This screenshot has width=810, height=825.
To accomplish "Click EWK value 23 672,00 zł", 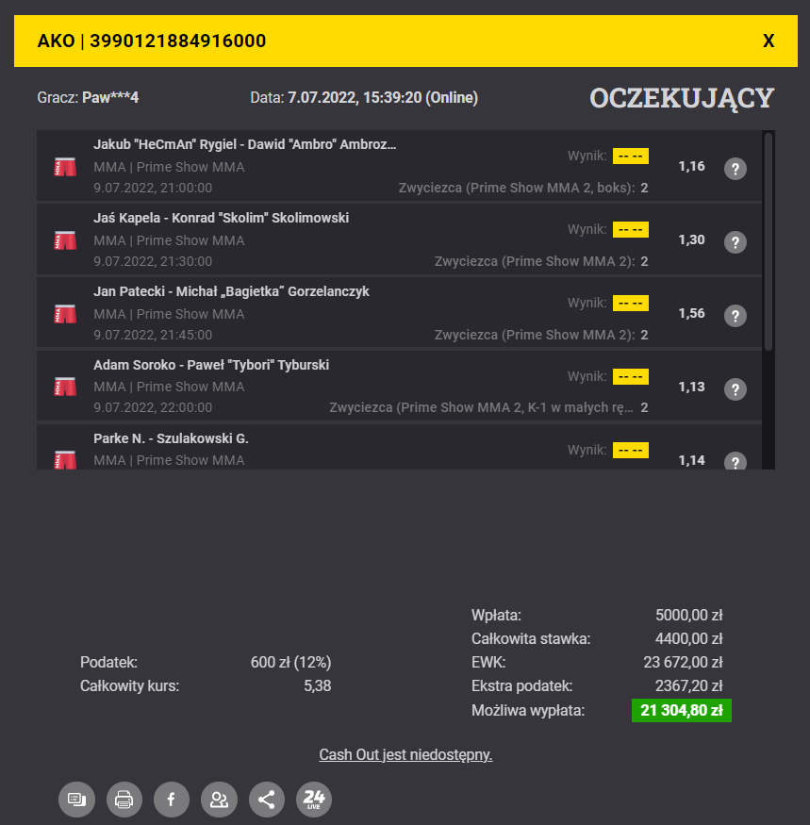I will click(683, 663).
